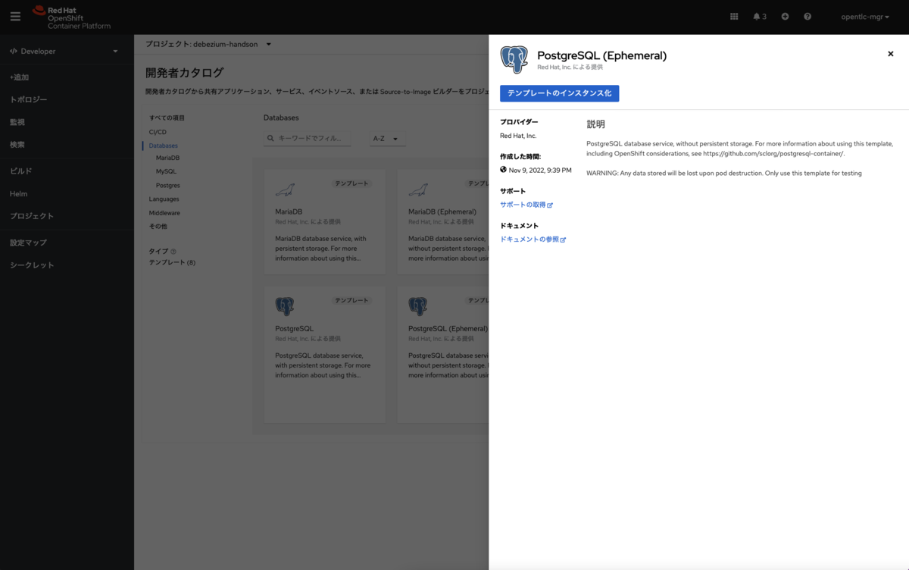Open the project debezium-handson dropdown
This screenshot has height=570, width=909.
pos(208,44)
